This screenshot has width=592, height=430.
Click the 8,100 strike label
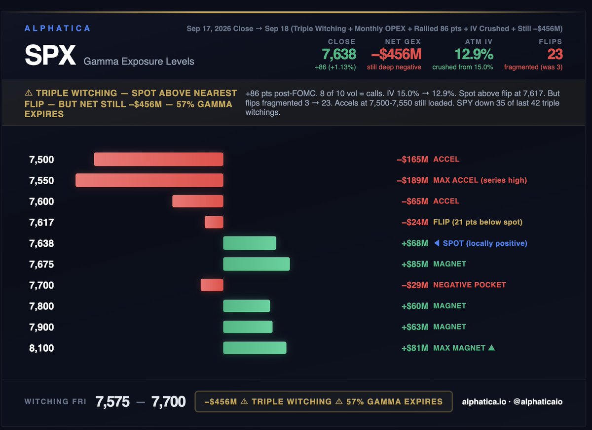[x=41, y=348]
